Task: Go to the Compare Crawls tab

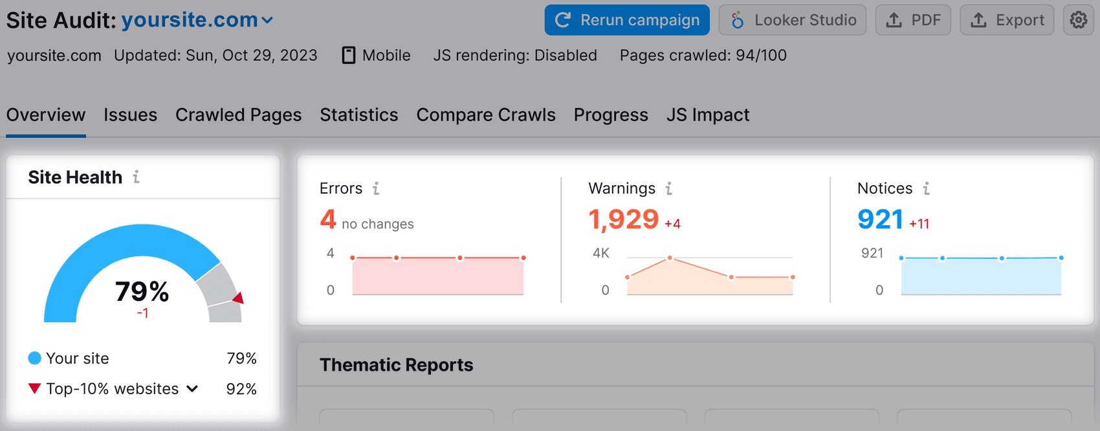Action: tap(485, 115)
